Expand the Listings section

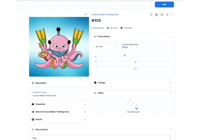tap(133, 83)
